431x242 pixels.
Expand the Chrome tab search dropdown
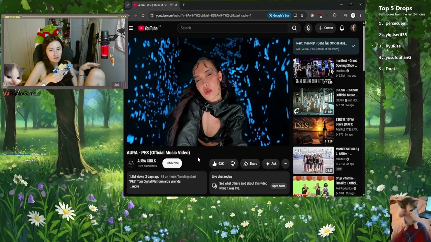pos(127,5)
